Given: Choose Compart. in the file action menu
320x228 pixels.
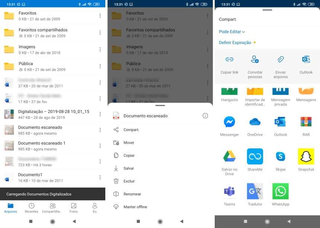Looking at the screenshot, I should [x=160, y=130].
